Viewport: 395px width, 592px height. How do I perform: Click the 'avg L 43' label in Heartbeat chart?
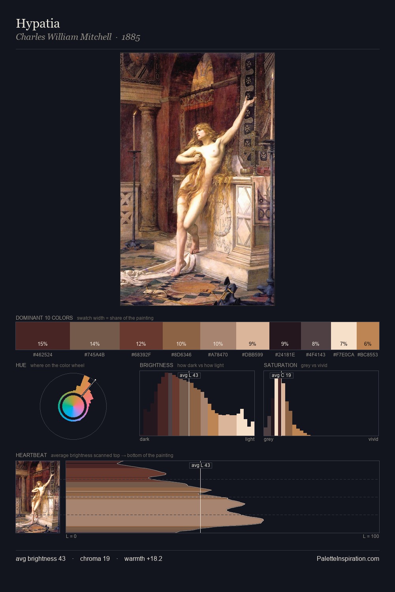point(201,465)
